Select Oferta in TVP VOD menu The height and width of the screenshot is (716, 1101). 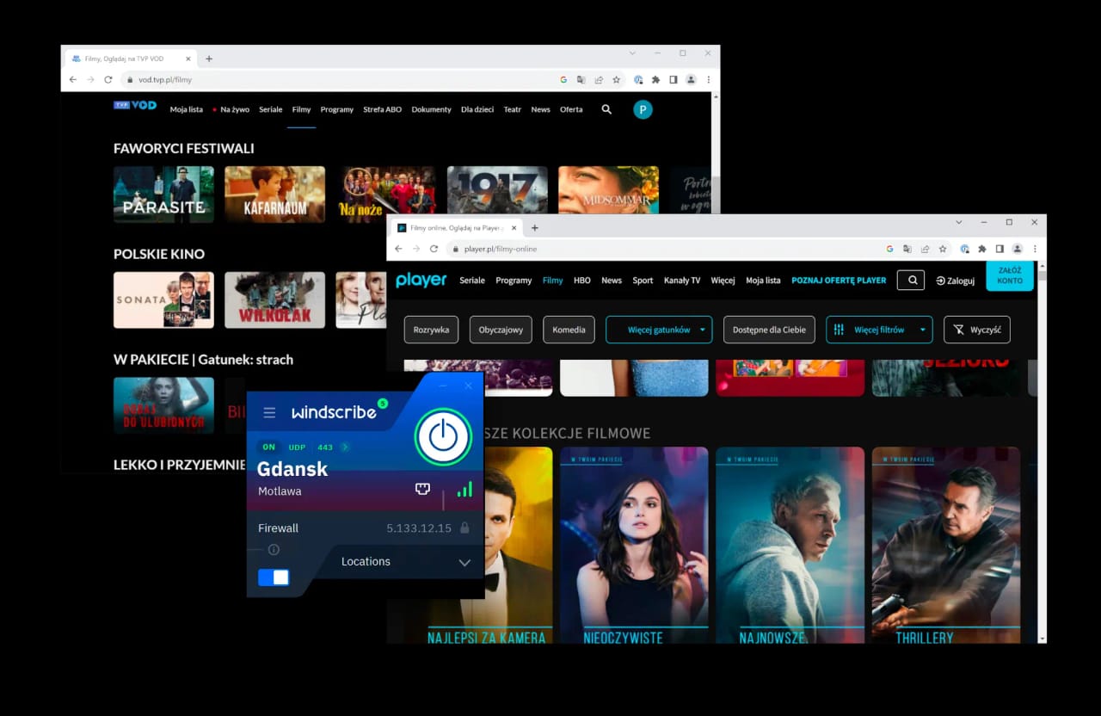(571, 109)
